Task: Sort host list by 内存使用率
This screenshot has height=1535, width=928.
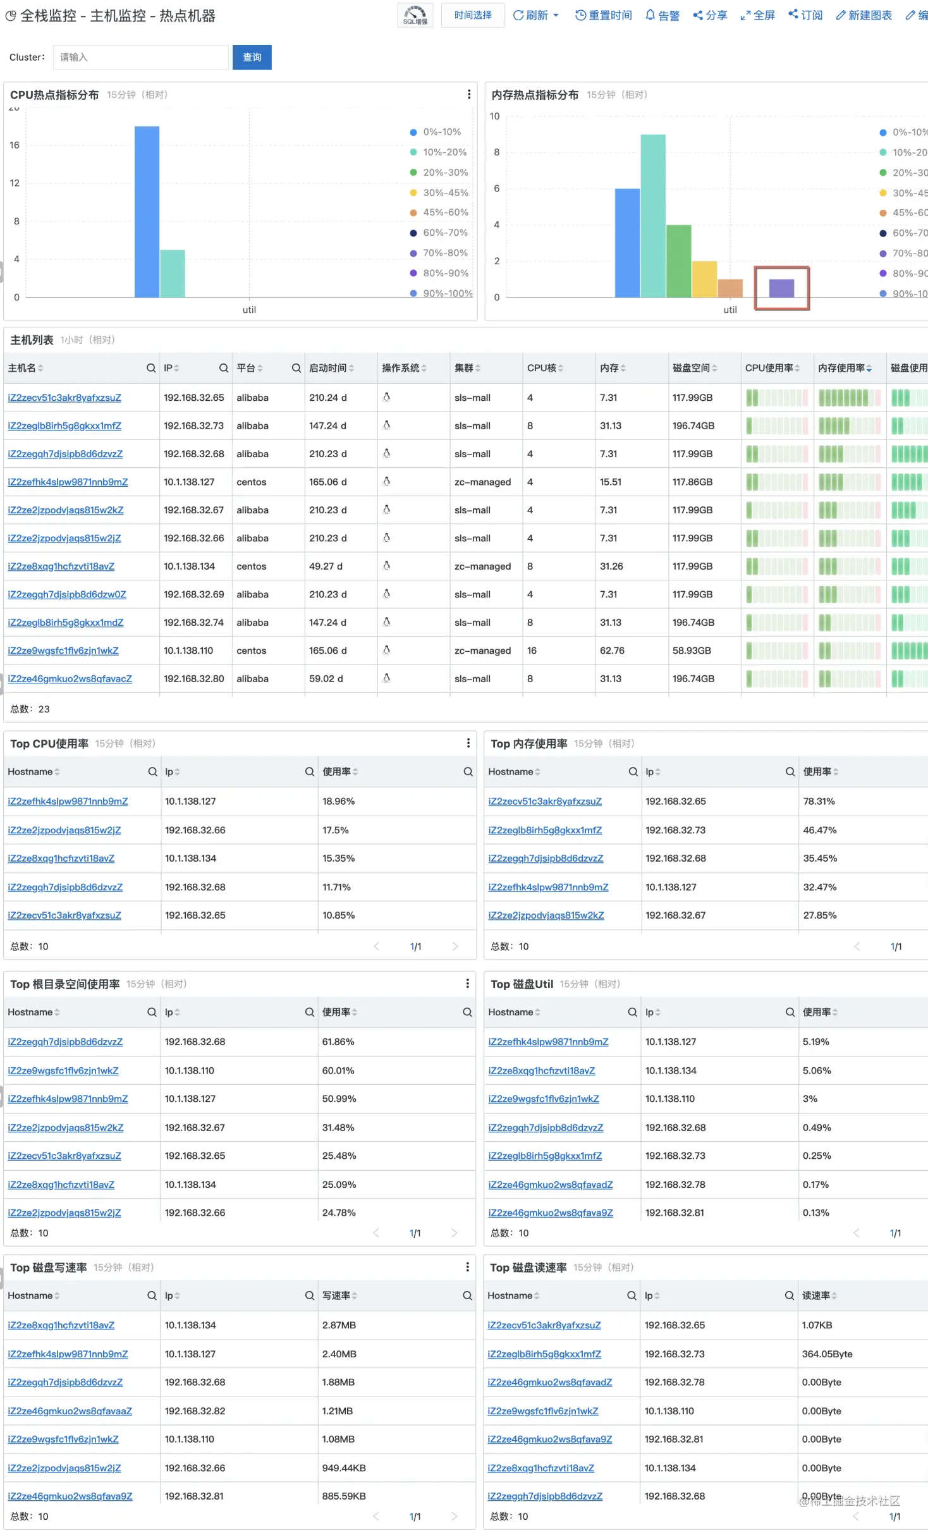Action: (x=869, y=368)
